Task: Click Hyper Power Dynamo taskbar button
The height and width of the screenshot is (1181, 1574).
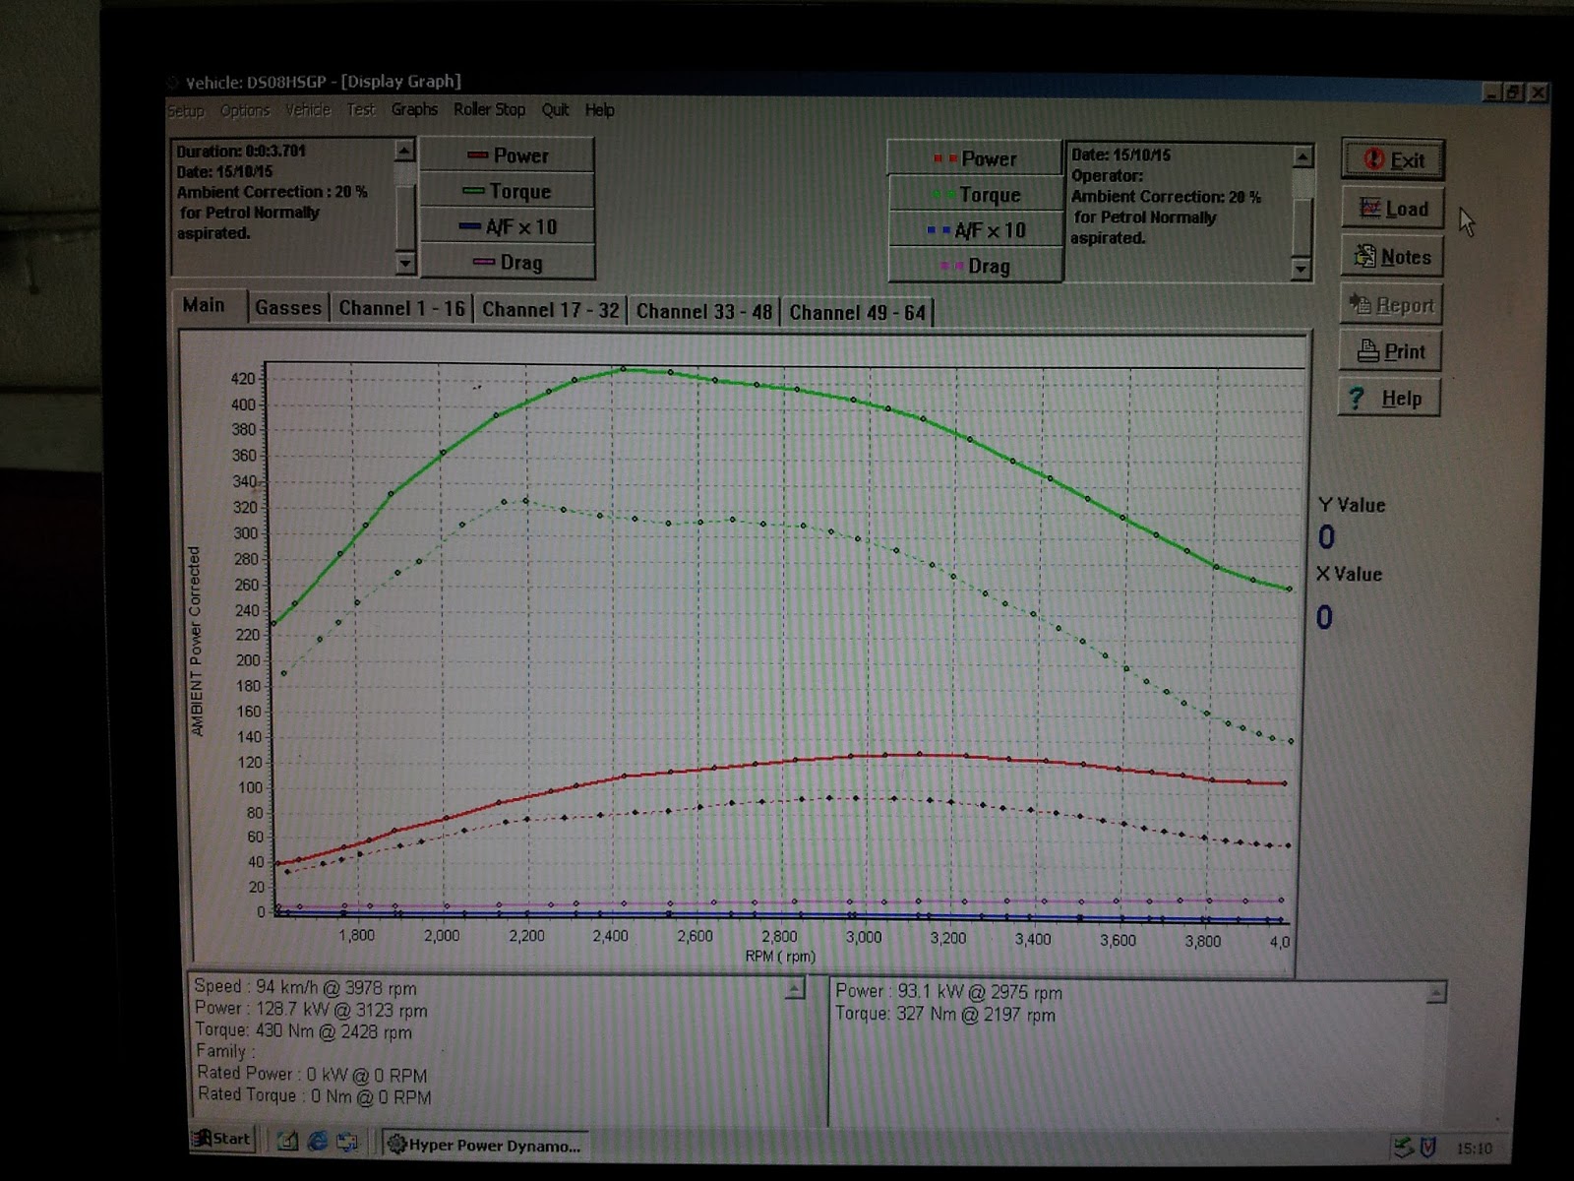Action: pos(485,1145)
